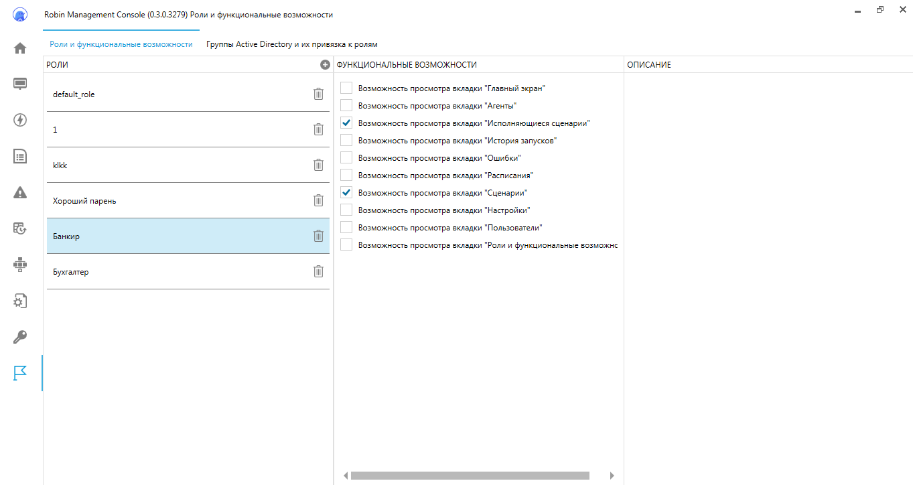The image size is (913, 485).
Task: Click the Robin app logo icon
Action: pyautogui.click(x=20, y=15)
